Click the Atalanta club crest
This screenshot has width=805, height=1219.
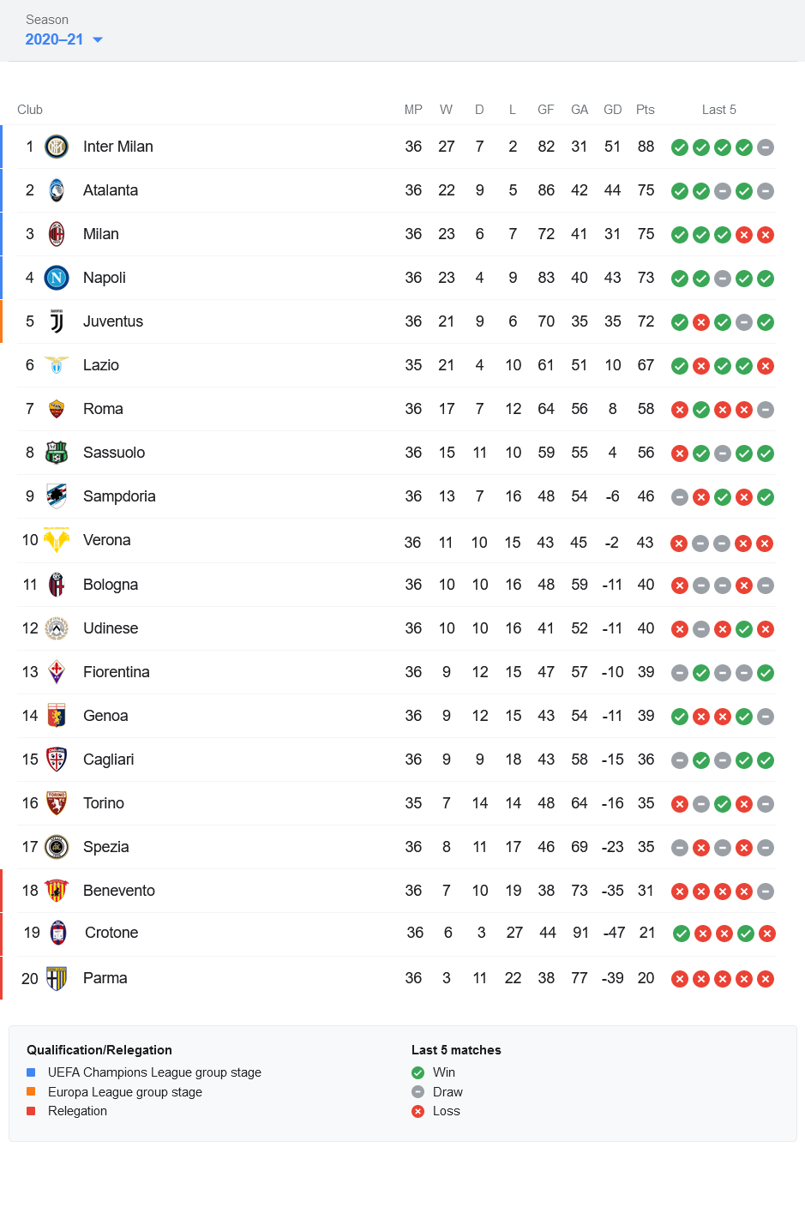click(x=57, y=190)
